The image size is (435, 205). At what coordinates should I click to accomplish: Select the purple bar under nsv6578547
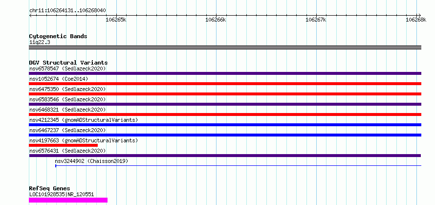coord(225,73)
